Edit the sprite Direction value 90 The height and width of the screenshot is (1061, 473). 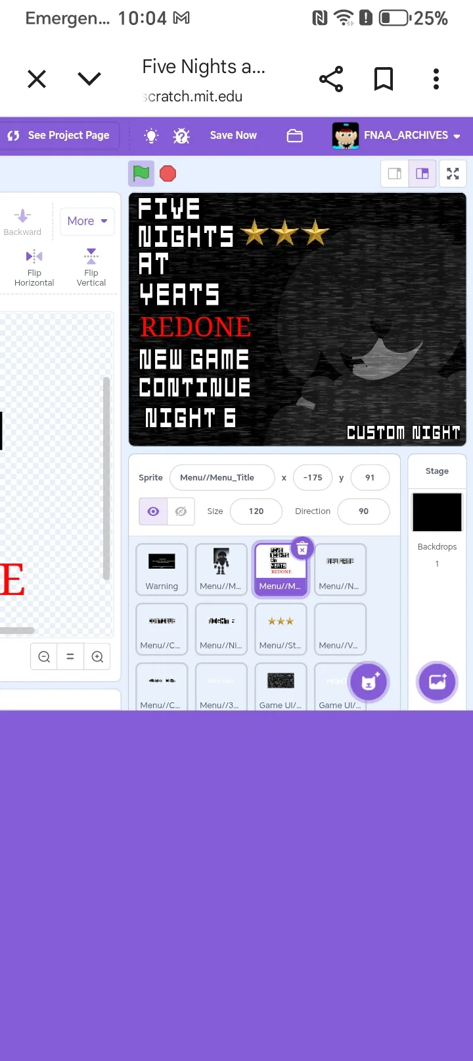click(x=363, y=511)
